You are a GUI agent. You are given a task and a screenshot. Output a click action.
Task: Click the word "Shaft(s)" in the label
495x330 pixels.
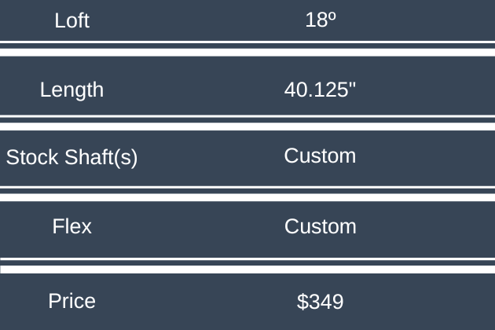pos(101,158)
